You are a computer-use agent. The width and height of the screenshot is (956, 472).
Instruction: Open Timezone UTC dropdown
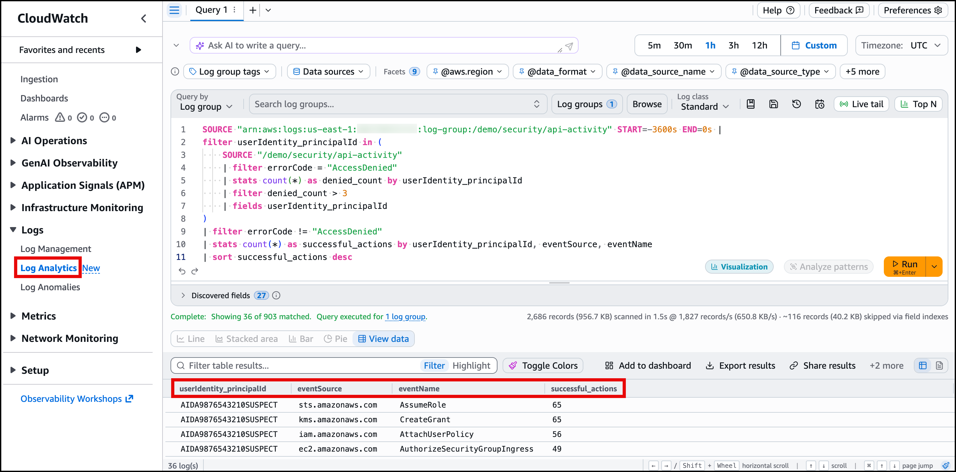(x=901, y=46)
